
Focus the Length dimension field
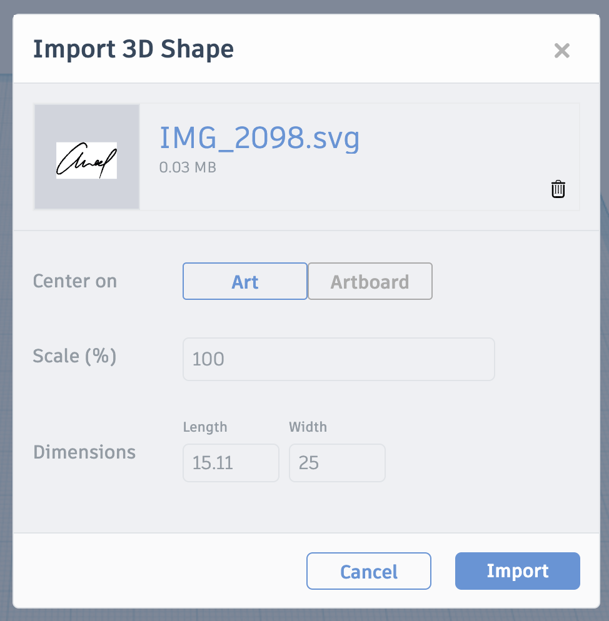tap(231, 463)
